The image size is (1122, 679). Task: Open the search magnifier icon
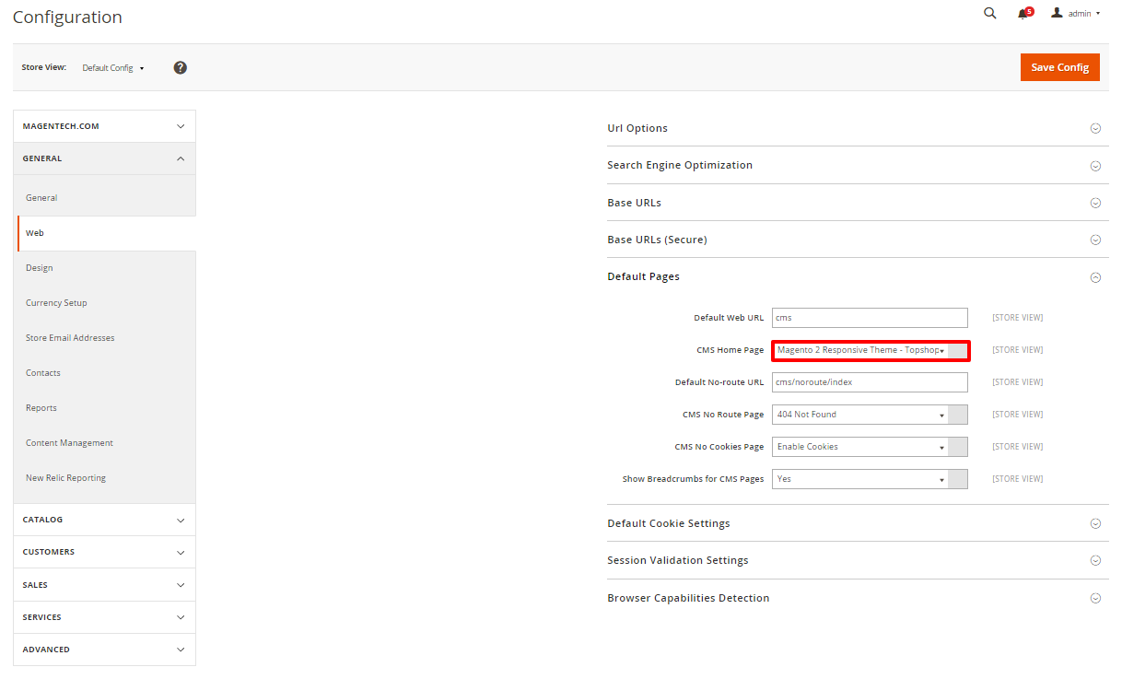[990, 13]
